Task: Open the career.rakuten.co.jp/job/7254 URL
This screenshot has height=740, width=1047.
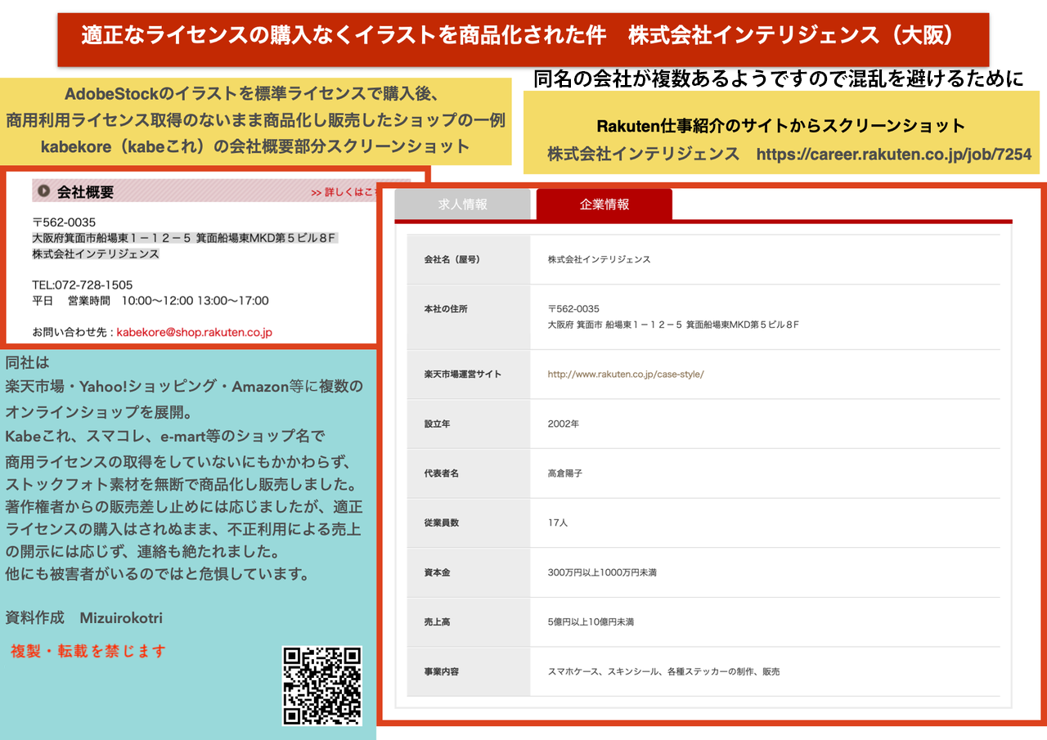Action: pos(894,154)
